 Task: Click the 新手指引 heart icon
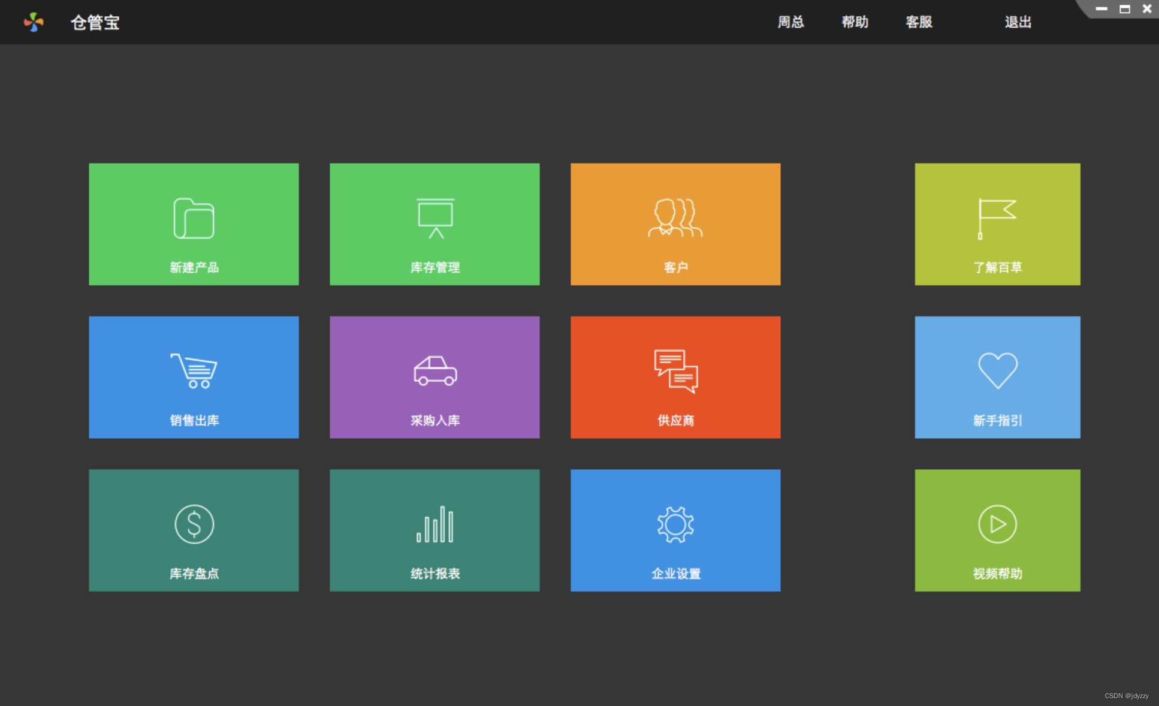(997, 372)
